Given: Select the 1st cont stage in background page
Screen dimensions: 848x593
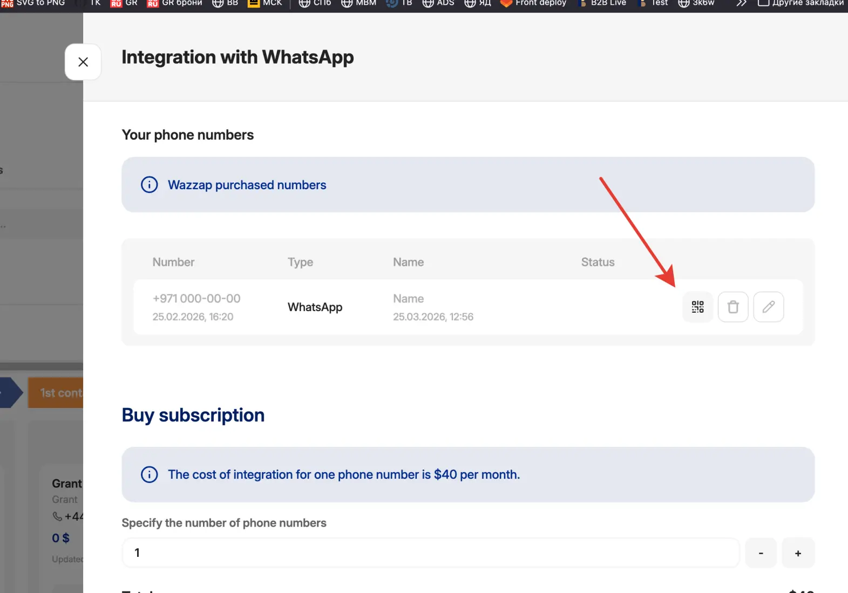Looking at the screenshot, I should pos(56,393).
